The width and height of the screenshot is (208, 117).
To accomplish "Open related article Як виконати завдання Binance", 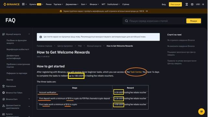I will (x=181, y=46).
